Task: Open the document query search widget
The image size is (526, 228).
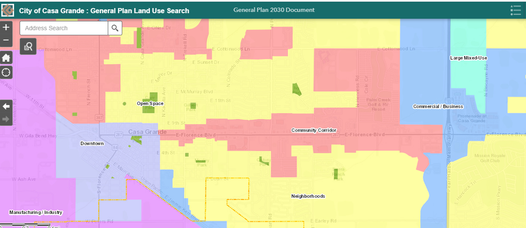Action: tap(28, 46)
